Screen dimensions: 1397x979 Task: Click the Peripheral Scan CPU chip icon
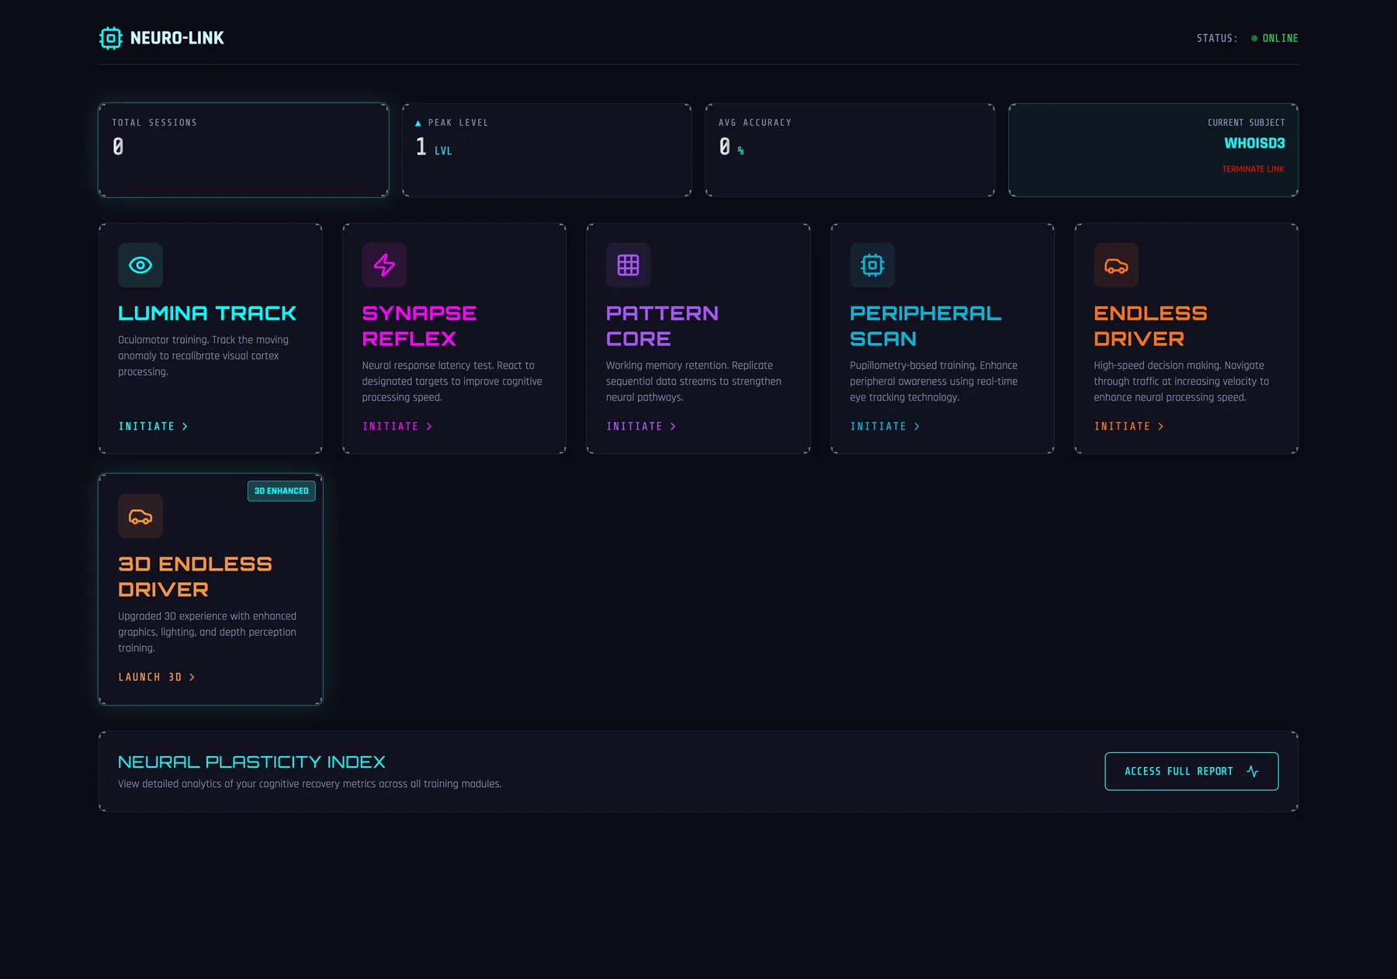(872, 266)
